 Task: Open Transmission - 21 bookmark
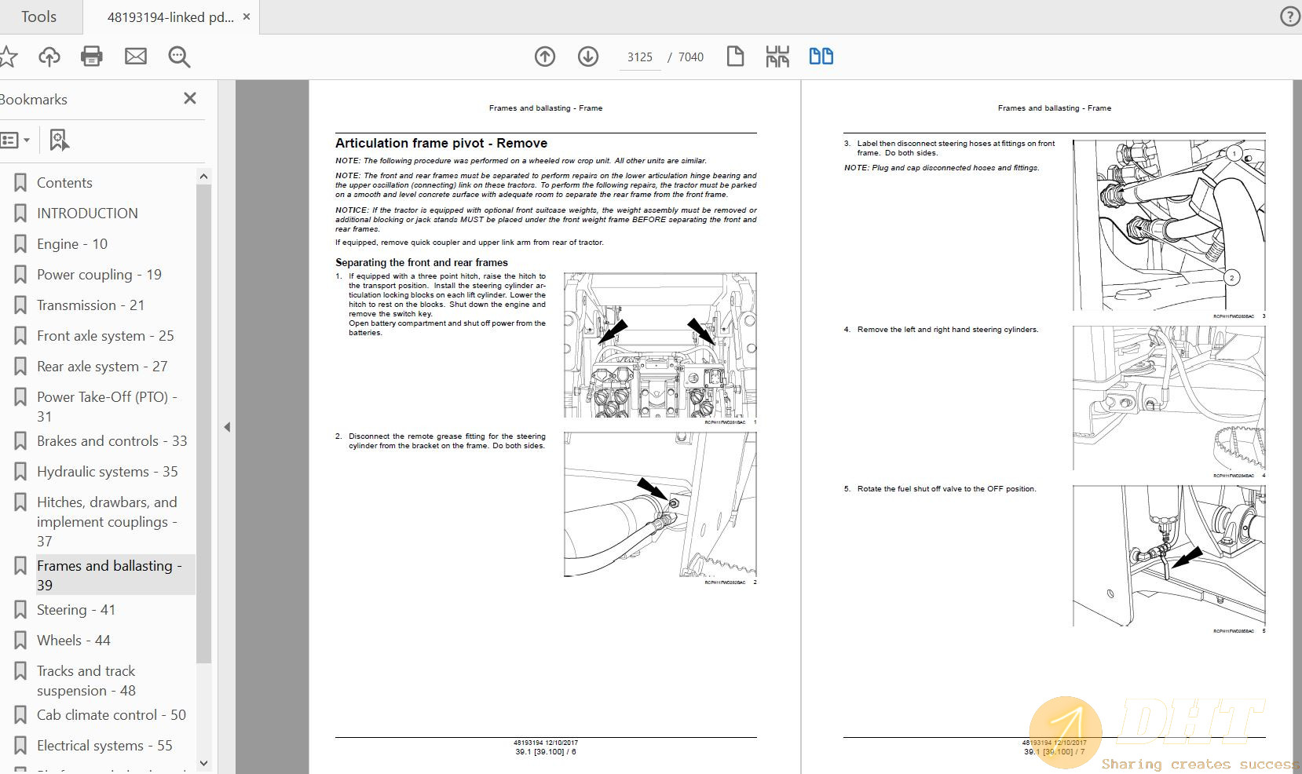click(90, 305)
